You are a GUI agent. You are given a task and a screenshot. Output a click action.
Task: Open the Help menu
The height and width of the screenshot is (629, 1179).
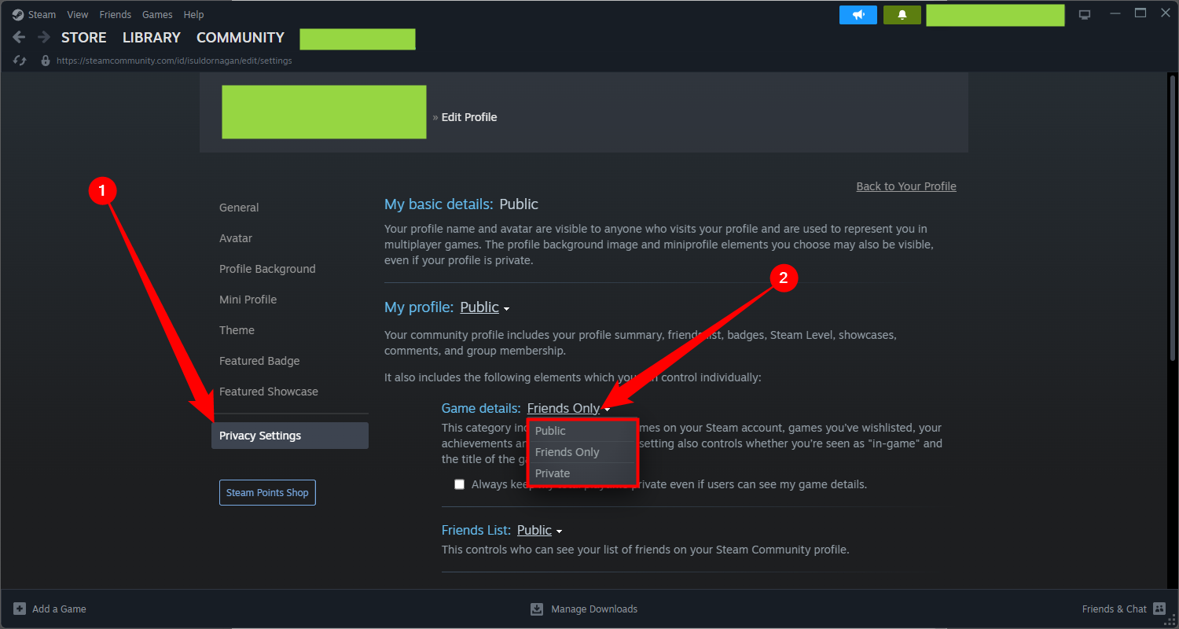coord(193,14)
